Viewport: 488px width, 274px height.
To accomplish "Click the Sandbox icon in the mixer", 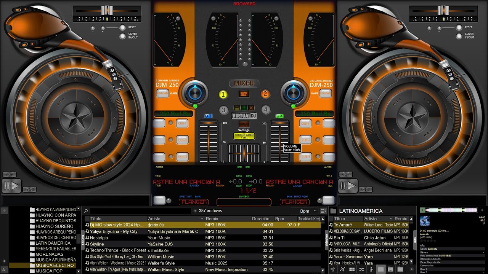I will (x=244, y=94).
